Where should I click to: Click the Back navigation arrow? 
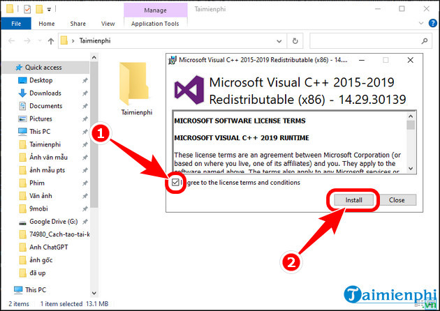tap(11, 41)
